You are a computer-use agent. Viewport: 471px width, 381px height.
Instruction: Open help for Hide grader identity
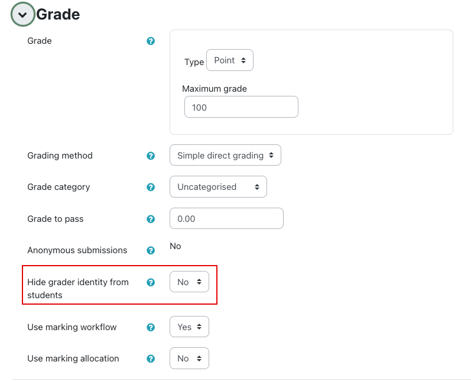pos(151,282)
